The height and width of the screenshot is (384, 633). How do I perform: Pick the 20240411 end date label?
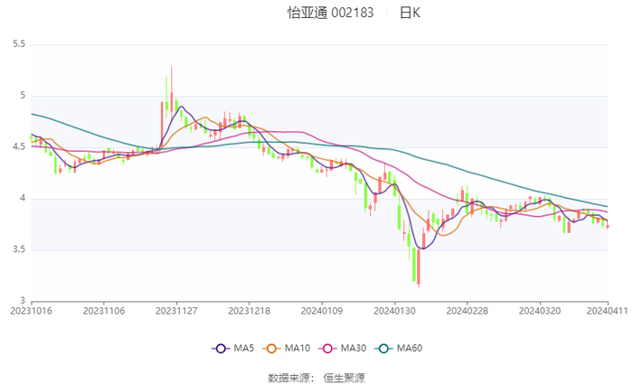point(608,310)
